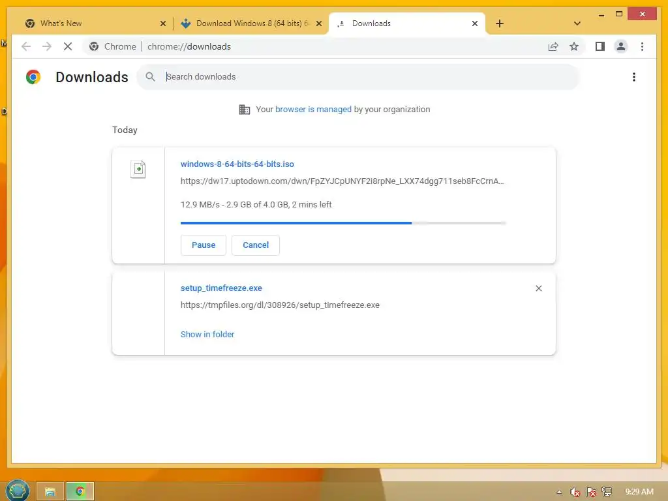
Task: Click the 9:29 AM clock
Action: pos(639,492)
